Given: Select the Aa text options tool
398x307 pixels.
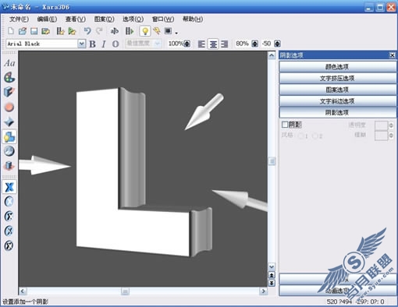Looking at the screenshot, I should (x=9, y=63).
